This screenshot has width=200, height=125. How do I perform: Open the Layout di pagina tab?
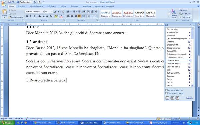(36, 6)
